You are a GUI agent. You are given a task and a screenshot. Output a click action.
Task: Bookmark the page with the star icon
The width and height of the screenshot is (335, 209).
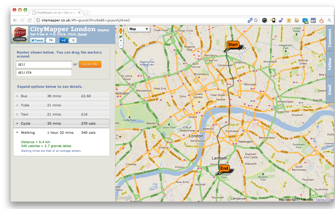coord(256,20)
